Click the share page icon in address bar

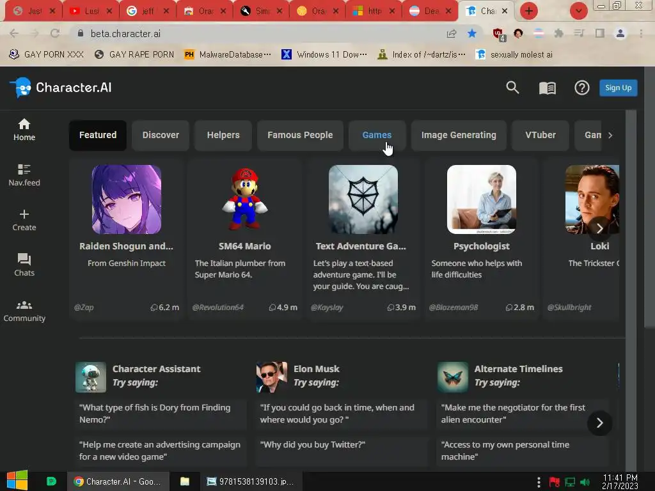point(451,33)
